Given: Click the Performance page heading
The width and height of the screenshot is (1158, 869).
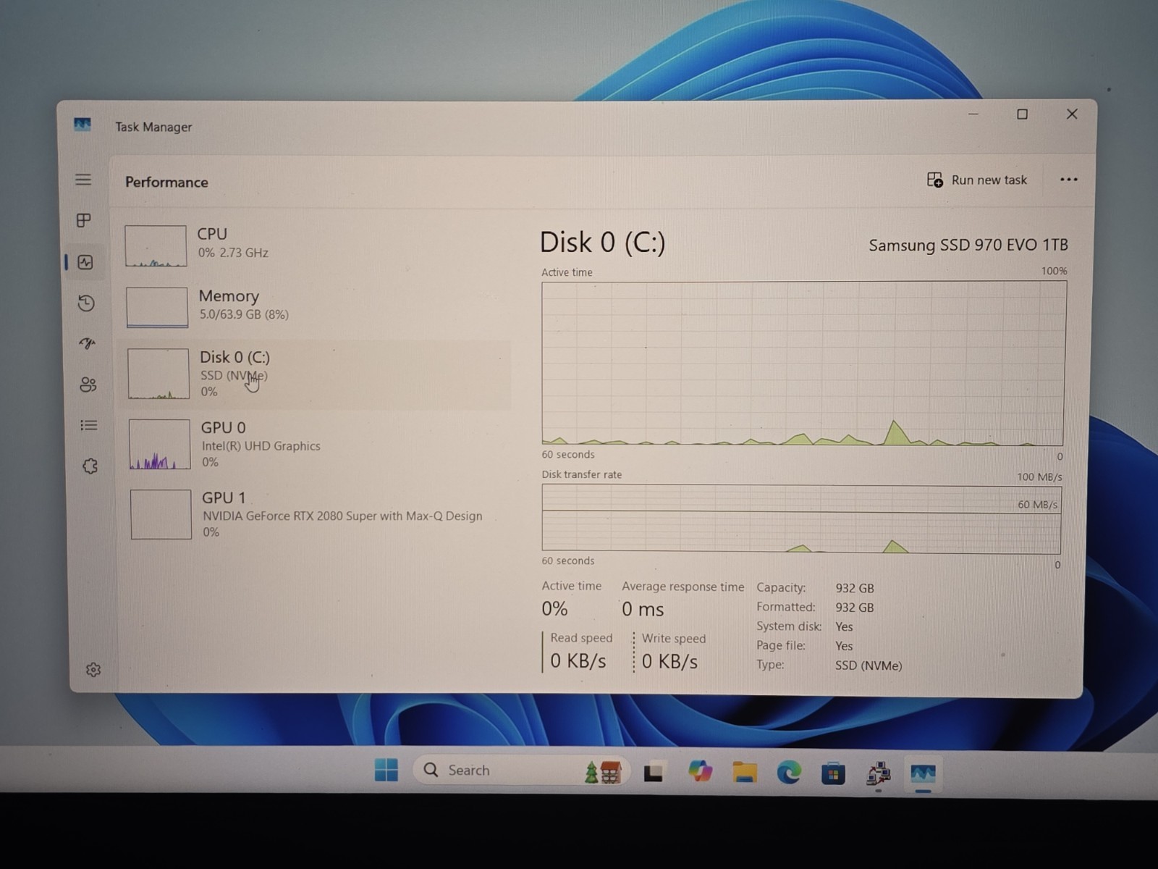Looking at the screenshot, I should pyautogui.click(x=166, y=182).
